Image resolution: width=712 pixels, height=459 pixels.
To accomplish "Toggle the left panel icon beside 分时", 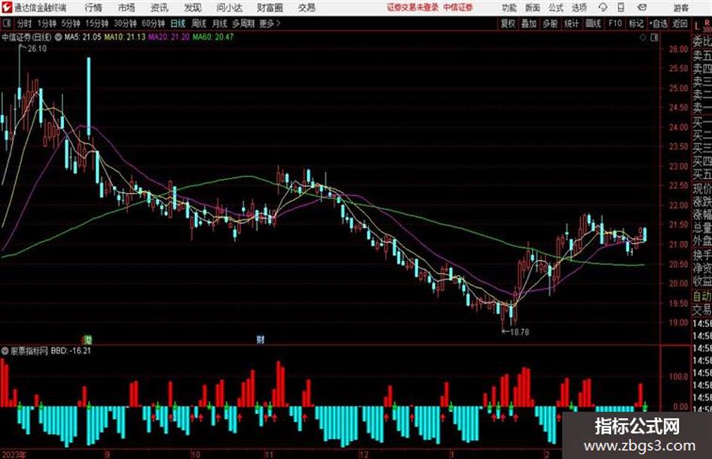I will (6, 23).
